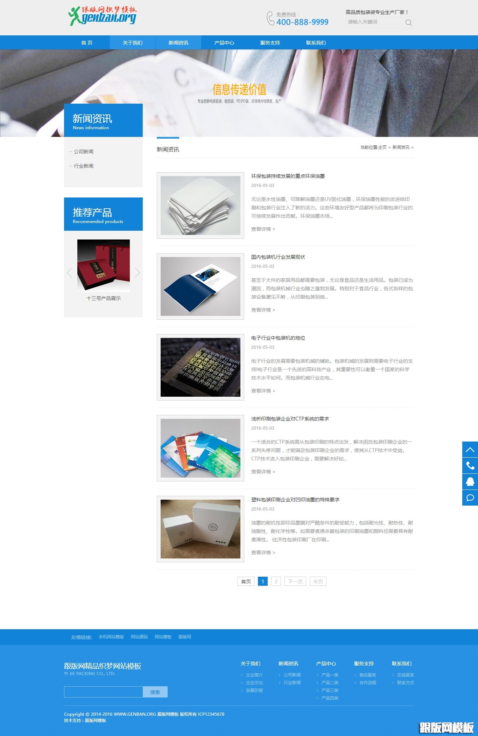
Task: Click 查看详情 under 电子行业 article
Action: [263, 391]
